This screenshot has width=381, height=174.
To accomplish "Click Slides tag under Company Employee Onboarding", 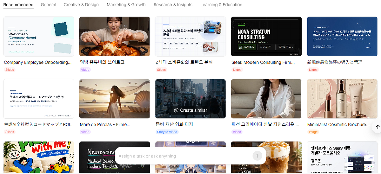I will [x=10, y=70].
